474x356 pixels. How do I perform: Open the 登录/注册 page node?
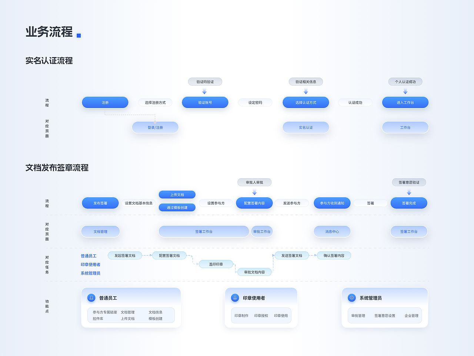155,127
